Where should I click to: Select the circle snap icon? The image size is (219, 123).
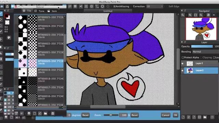pos(91,6)
